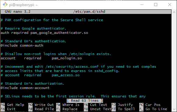Click the ^O Write Out shortcut
This screenshot has width=177, height=112.
pos(41,105)
